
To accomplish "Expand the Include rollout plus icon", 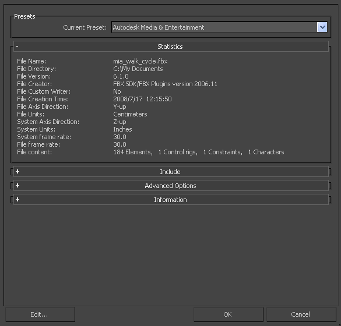I will tap(17, 172).
